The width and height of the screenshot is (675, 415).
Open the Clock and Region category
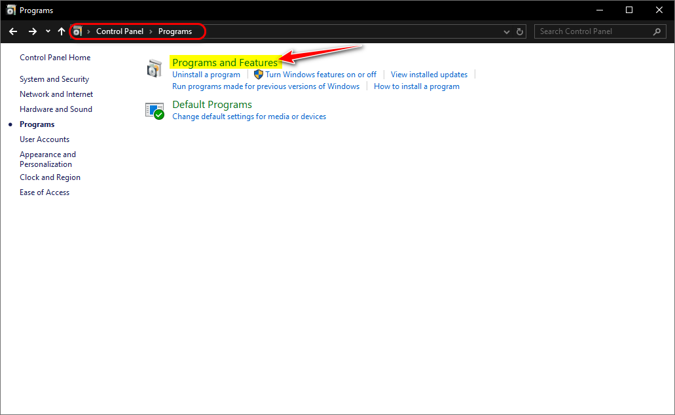50,177
